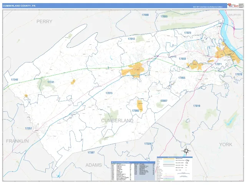Click the scale bar in the legend
This screenshot has width=246, height=185.
point(183,174)
